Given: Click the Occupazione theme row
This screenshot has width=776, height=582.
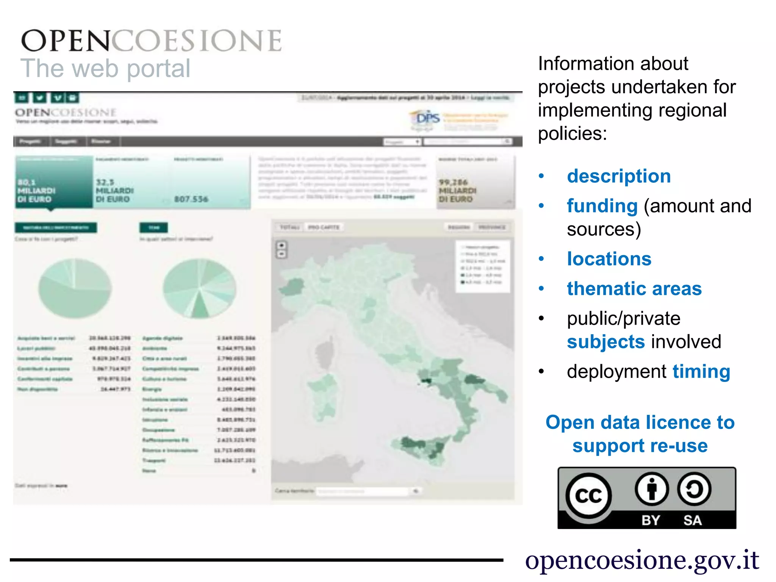Looking at the screenshot, I should pyautogui.click(x=199, y=430).
